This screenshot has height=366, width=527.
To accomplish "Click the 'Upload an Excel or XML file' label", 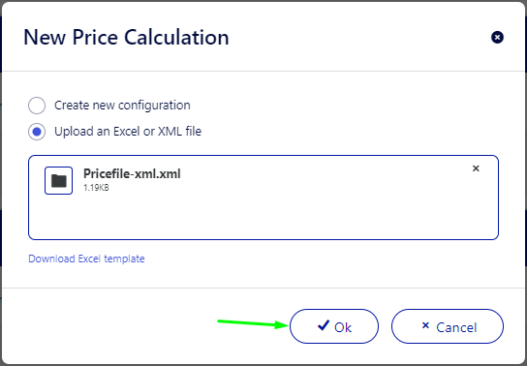I will tap(128, 132).
